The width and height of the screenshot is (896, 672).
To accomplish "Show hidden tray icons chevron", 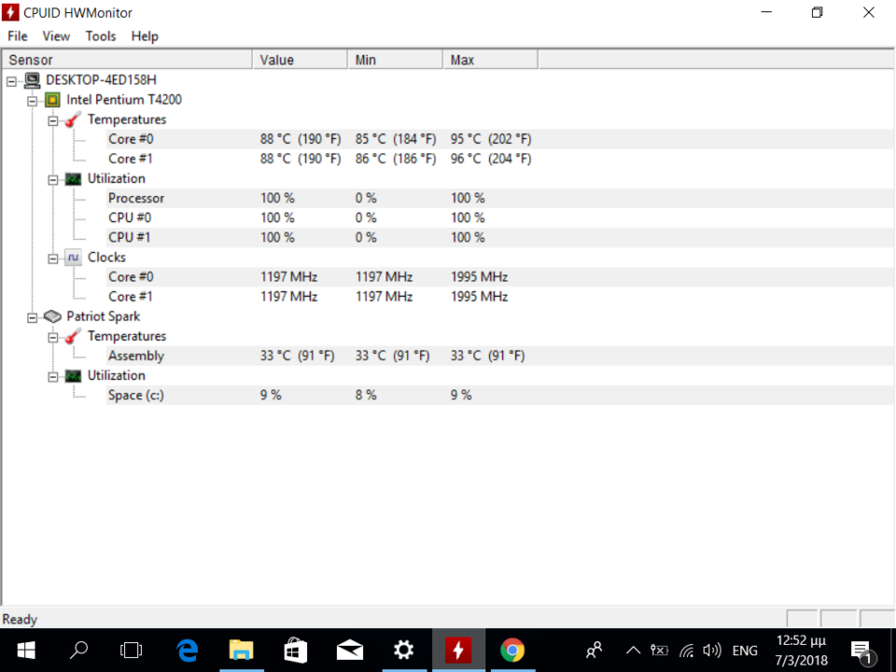I will tap(633, 651).
